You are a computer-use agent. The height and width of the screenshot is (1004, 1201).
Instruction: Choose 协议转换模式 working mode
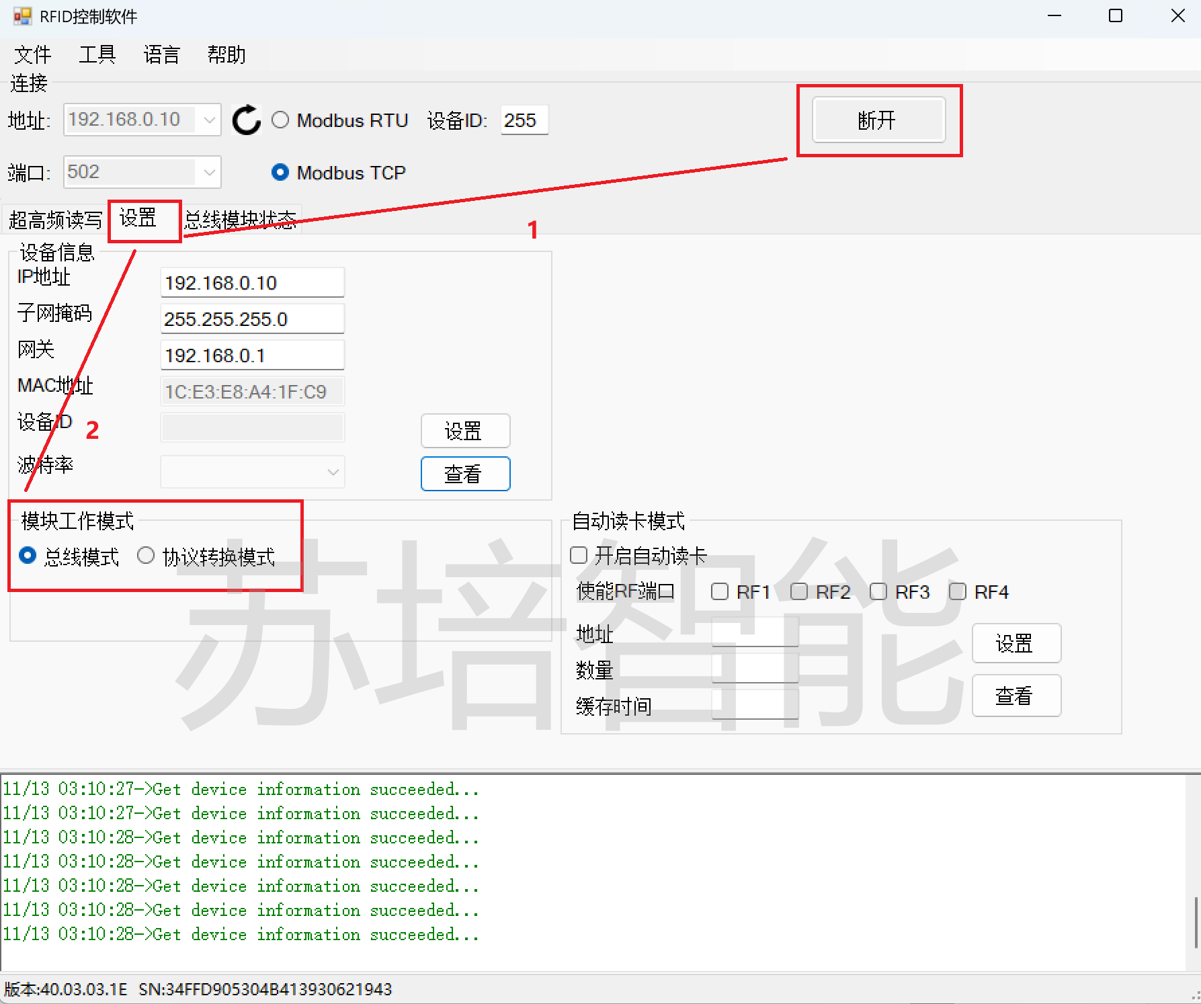click(x=146, y=556)
